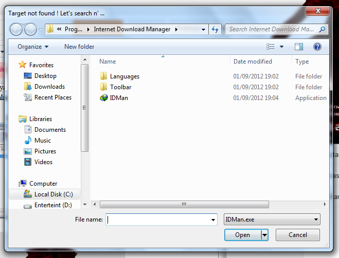Click the Pictures library icon
This screenshot has width=339, height=258.
coord(28,151)
